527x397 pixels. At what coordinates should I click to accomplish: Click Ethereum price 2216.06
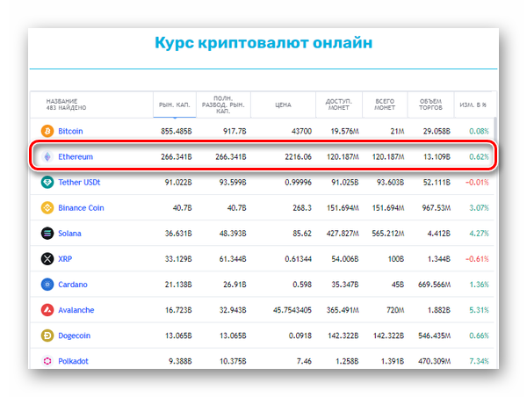[x=298, y=156]
